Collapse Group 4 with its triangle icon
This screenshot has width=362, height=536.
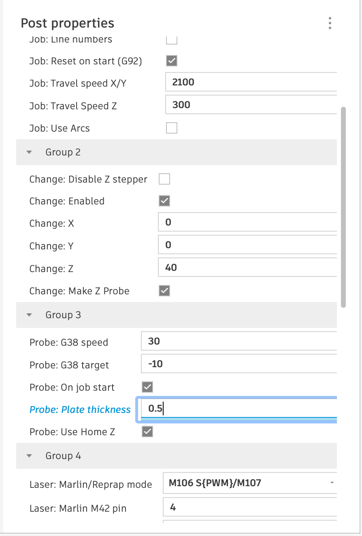[29, 456]
